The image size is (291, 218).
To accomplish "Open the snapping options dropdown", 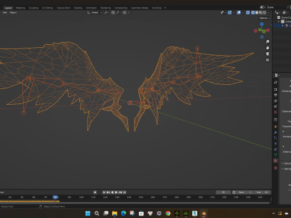I will coord(118,13).
